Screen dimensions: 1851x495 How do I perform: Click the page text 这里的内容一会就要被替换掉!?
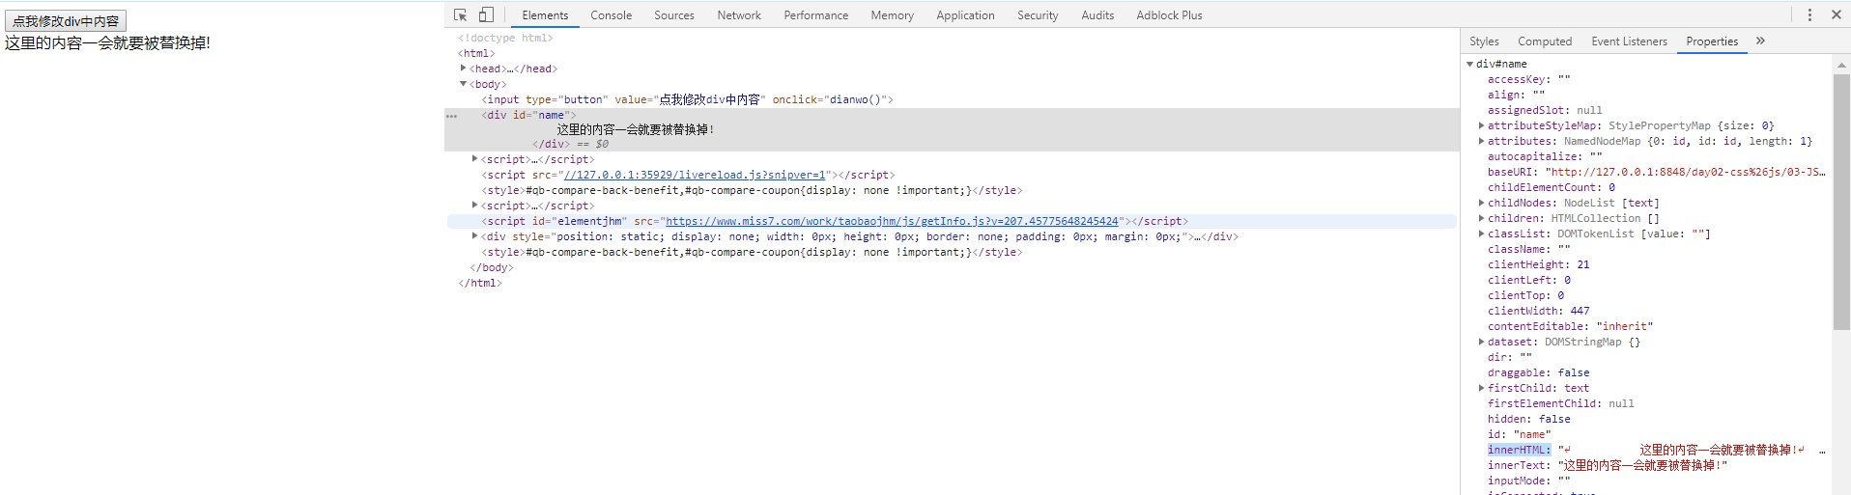point(107,43)
